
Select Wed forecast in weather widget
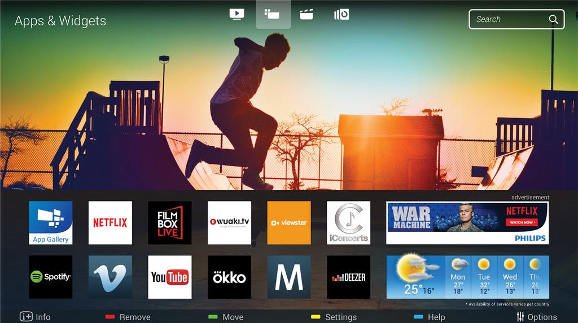[510, 277]
